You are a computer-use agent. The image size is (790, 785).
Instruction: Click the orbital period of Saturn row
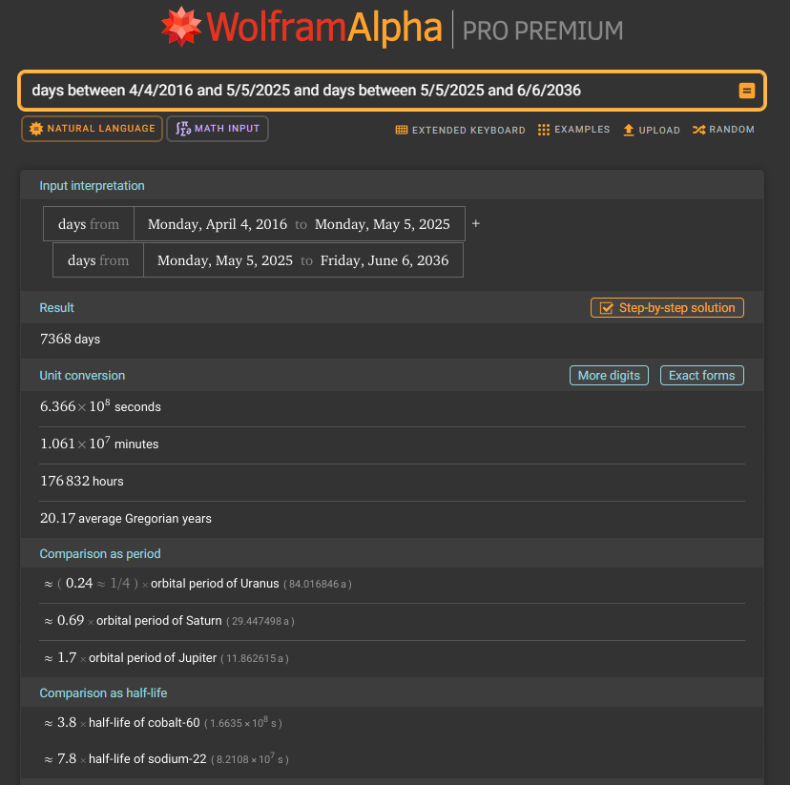[169, 621]
